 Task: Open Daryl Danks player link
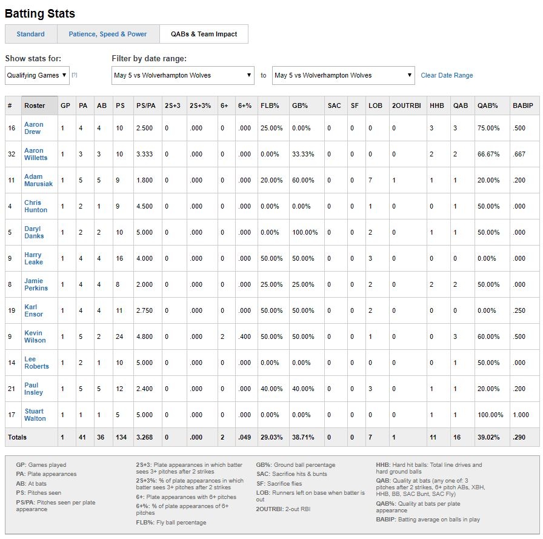tap(34, 232)
